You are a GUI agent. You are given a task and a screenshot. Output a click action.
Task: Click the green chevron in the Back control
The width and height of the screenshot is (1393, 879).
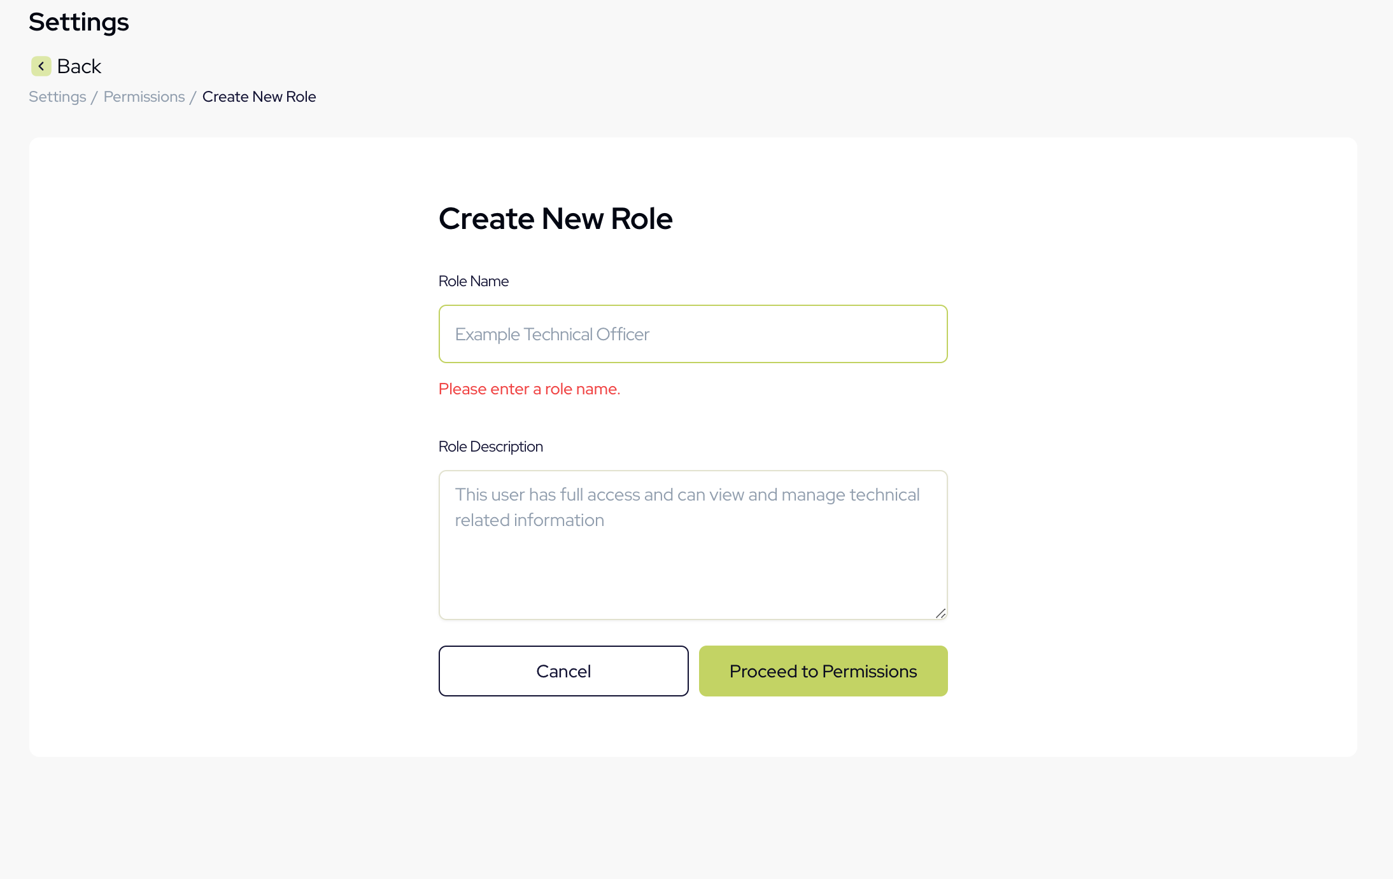41,66
